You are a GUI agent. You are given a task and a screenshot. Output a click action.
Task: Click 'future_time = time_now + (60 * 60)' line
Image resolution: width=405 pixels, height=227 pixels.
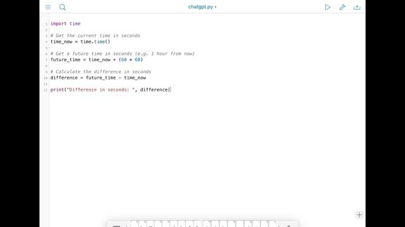tap(97, 60)
